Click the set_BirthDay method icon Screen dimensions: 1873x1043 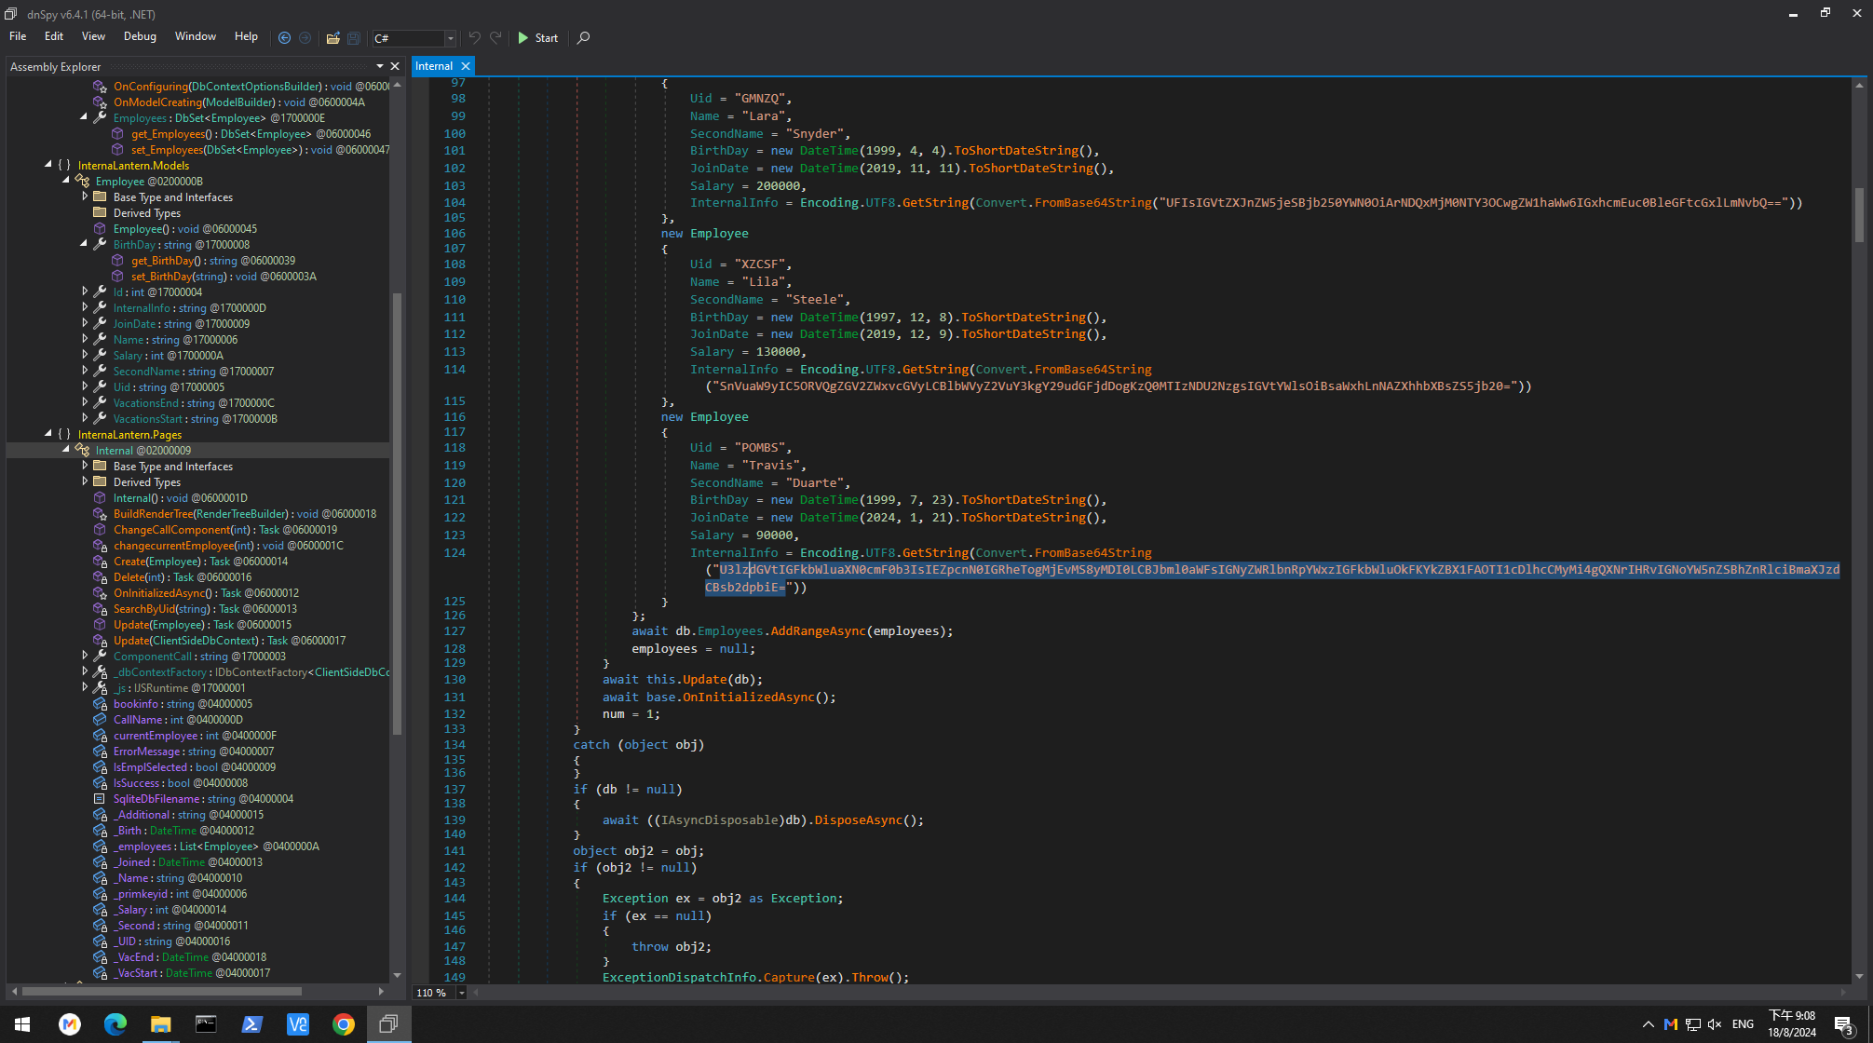pos(117,277)
